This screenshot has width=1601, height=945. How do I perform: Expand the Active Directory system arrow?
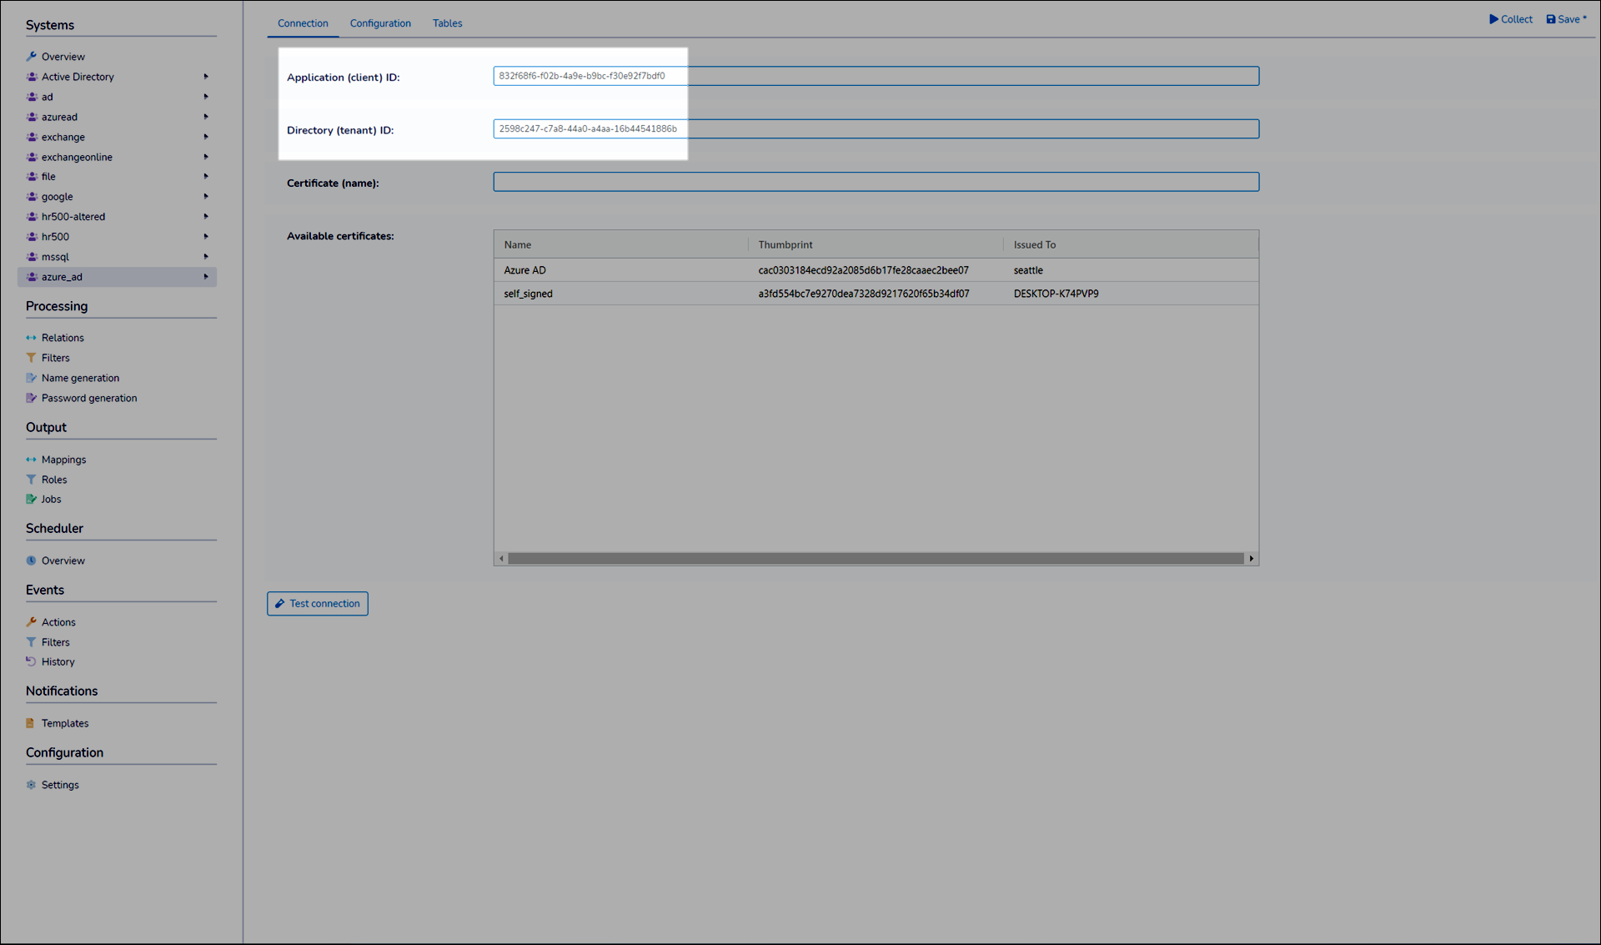(206, 77)
